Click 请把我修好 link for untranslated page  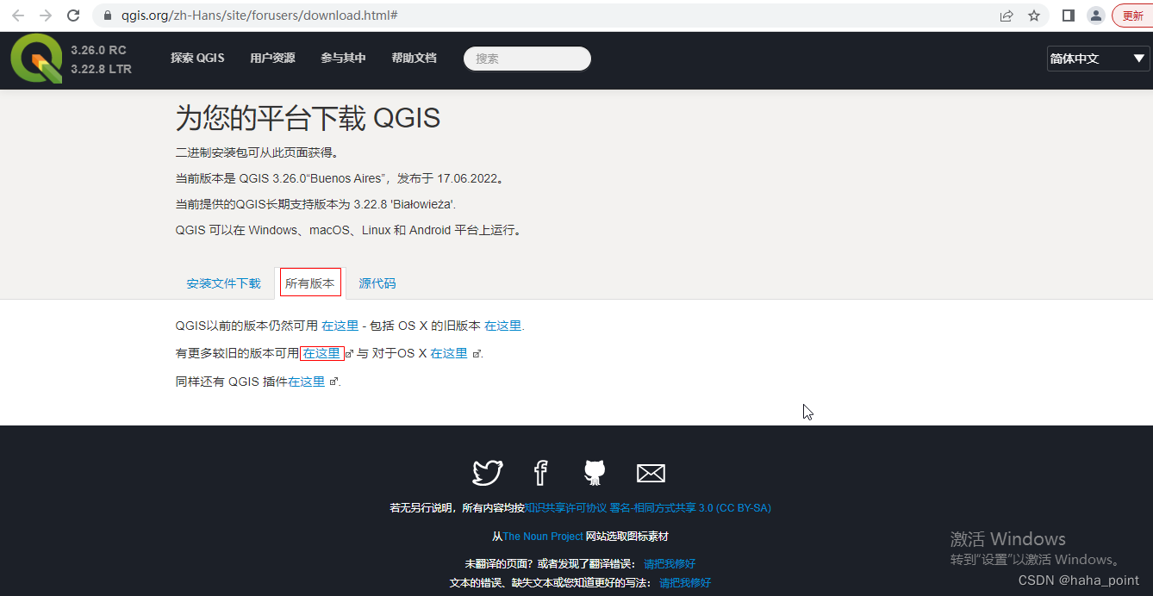click(x=670, y=564)
